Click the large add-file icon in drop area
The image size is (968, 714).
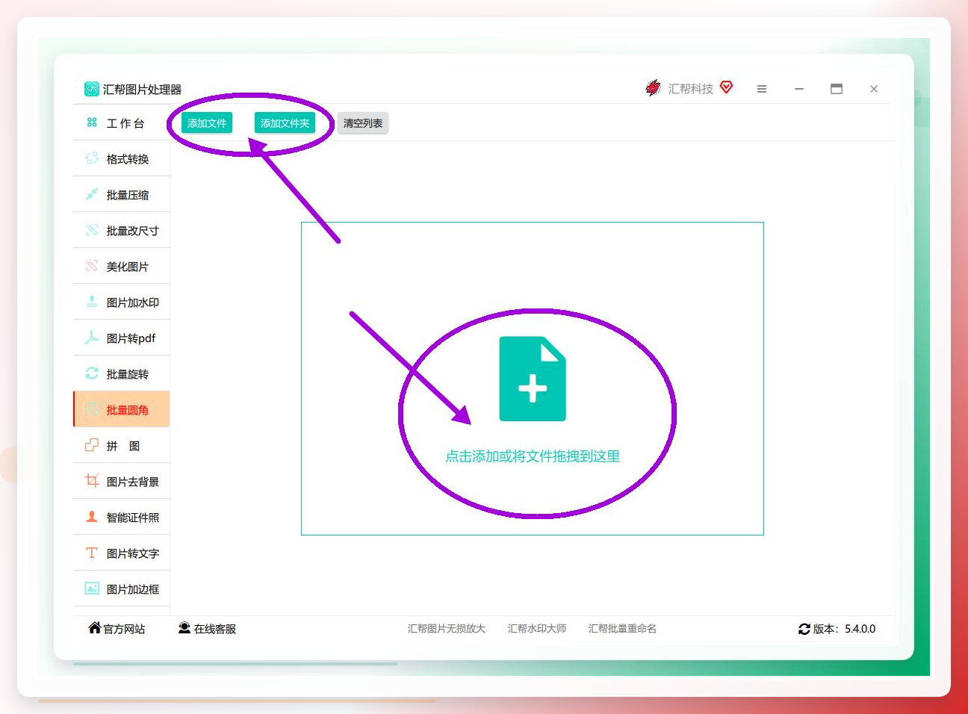tap(533, 379)
